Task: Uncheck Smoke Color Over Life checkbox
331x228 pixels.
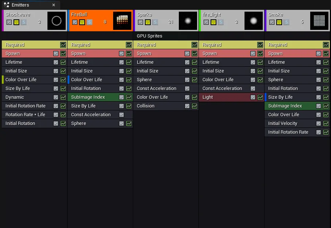Action: (318, 115)
